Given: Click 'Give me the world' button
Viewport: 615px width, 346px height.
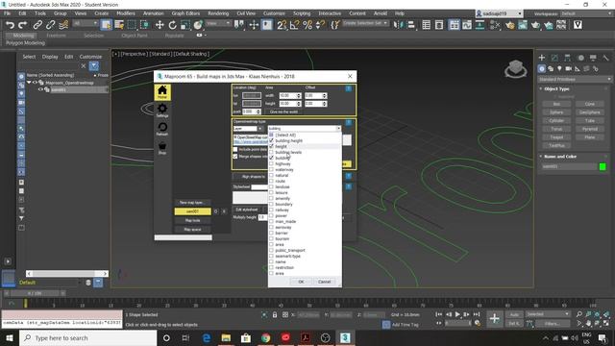Looking at the screenshot, I should (283, 111).
